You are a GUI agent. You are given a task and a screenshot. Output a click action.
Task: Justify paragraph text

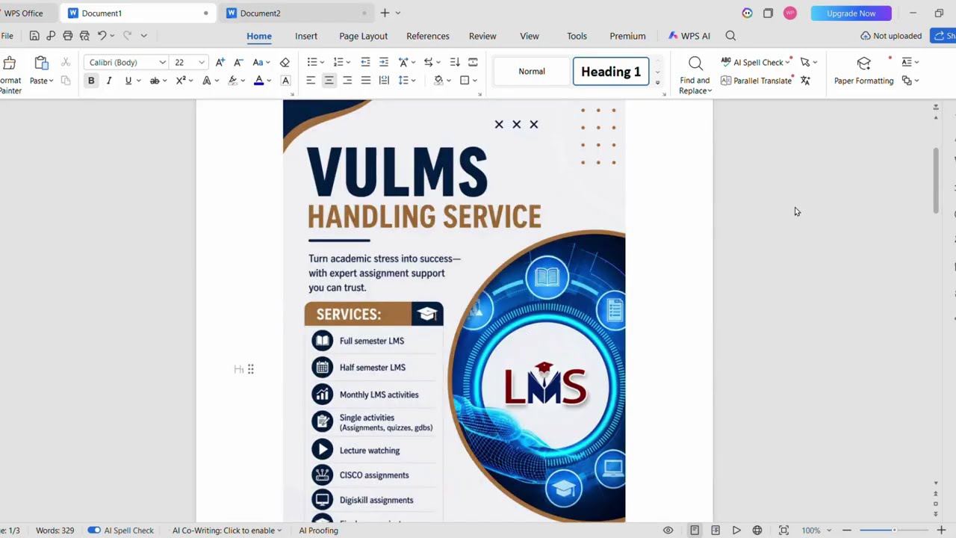365,81
